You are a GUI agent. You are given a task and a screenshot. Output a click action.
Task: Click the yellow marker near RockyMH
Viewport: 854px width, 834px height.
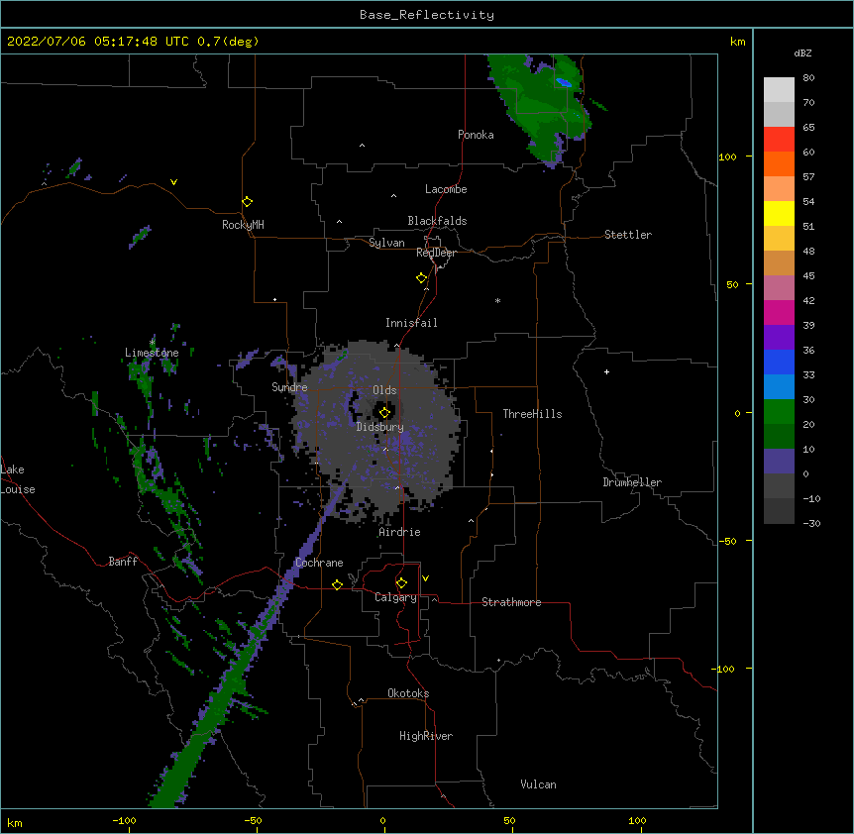pyautogui.click(x=248, y=201)
